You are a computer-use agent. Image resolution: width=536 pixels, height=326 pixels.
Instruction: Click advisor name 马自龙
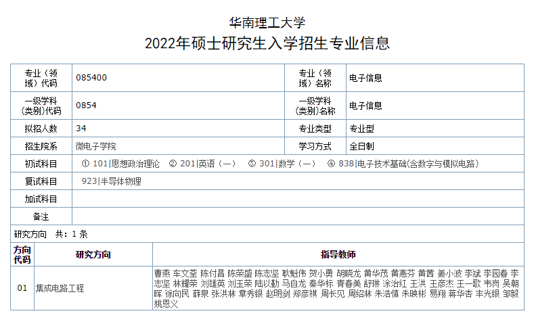[x=294, y=283]
